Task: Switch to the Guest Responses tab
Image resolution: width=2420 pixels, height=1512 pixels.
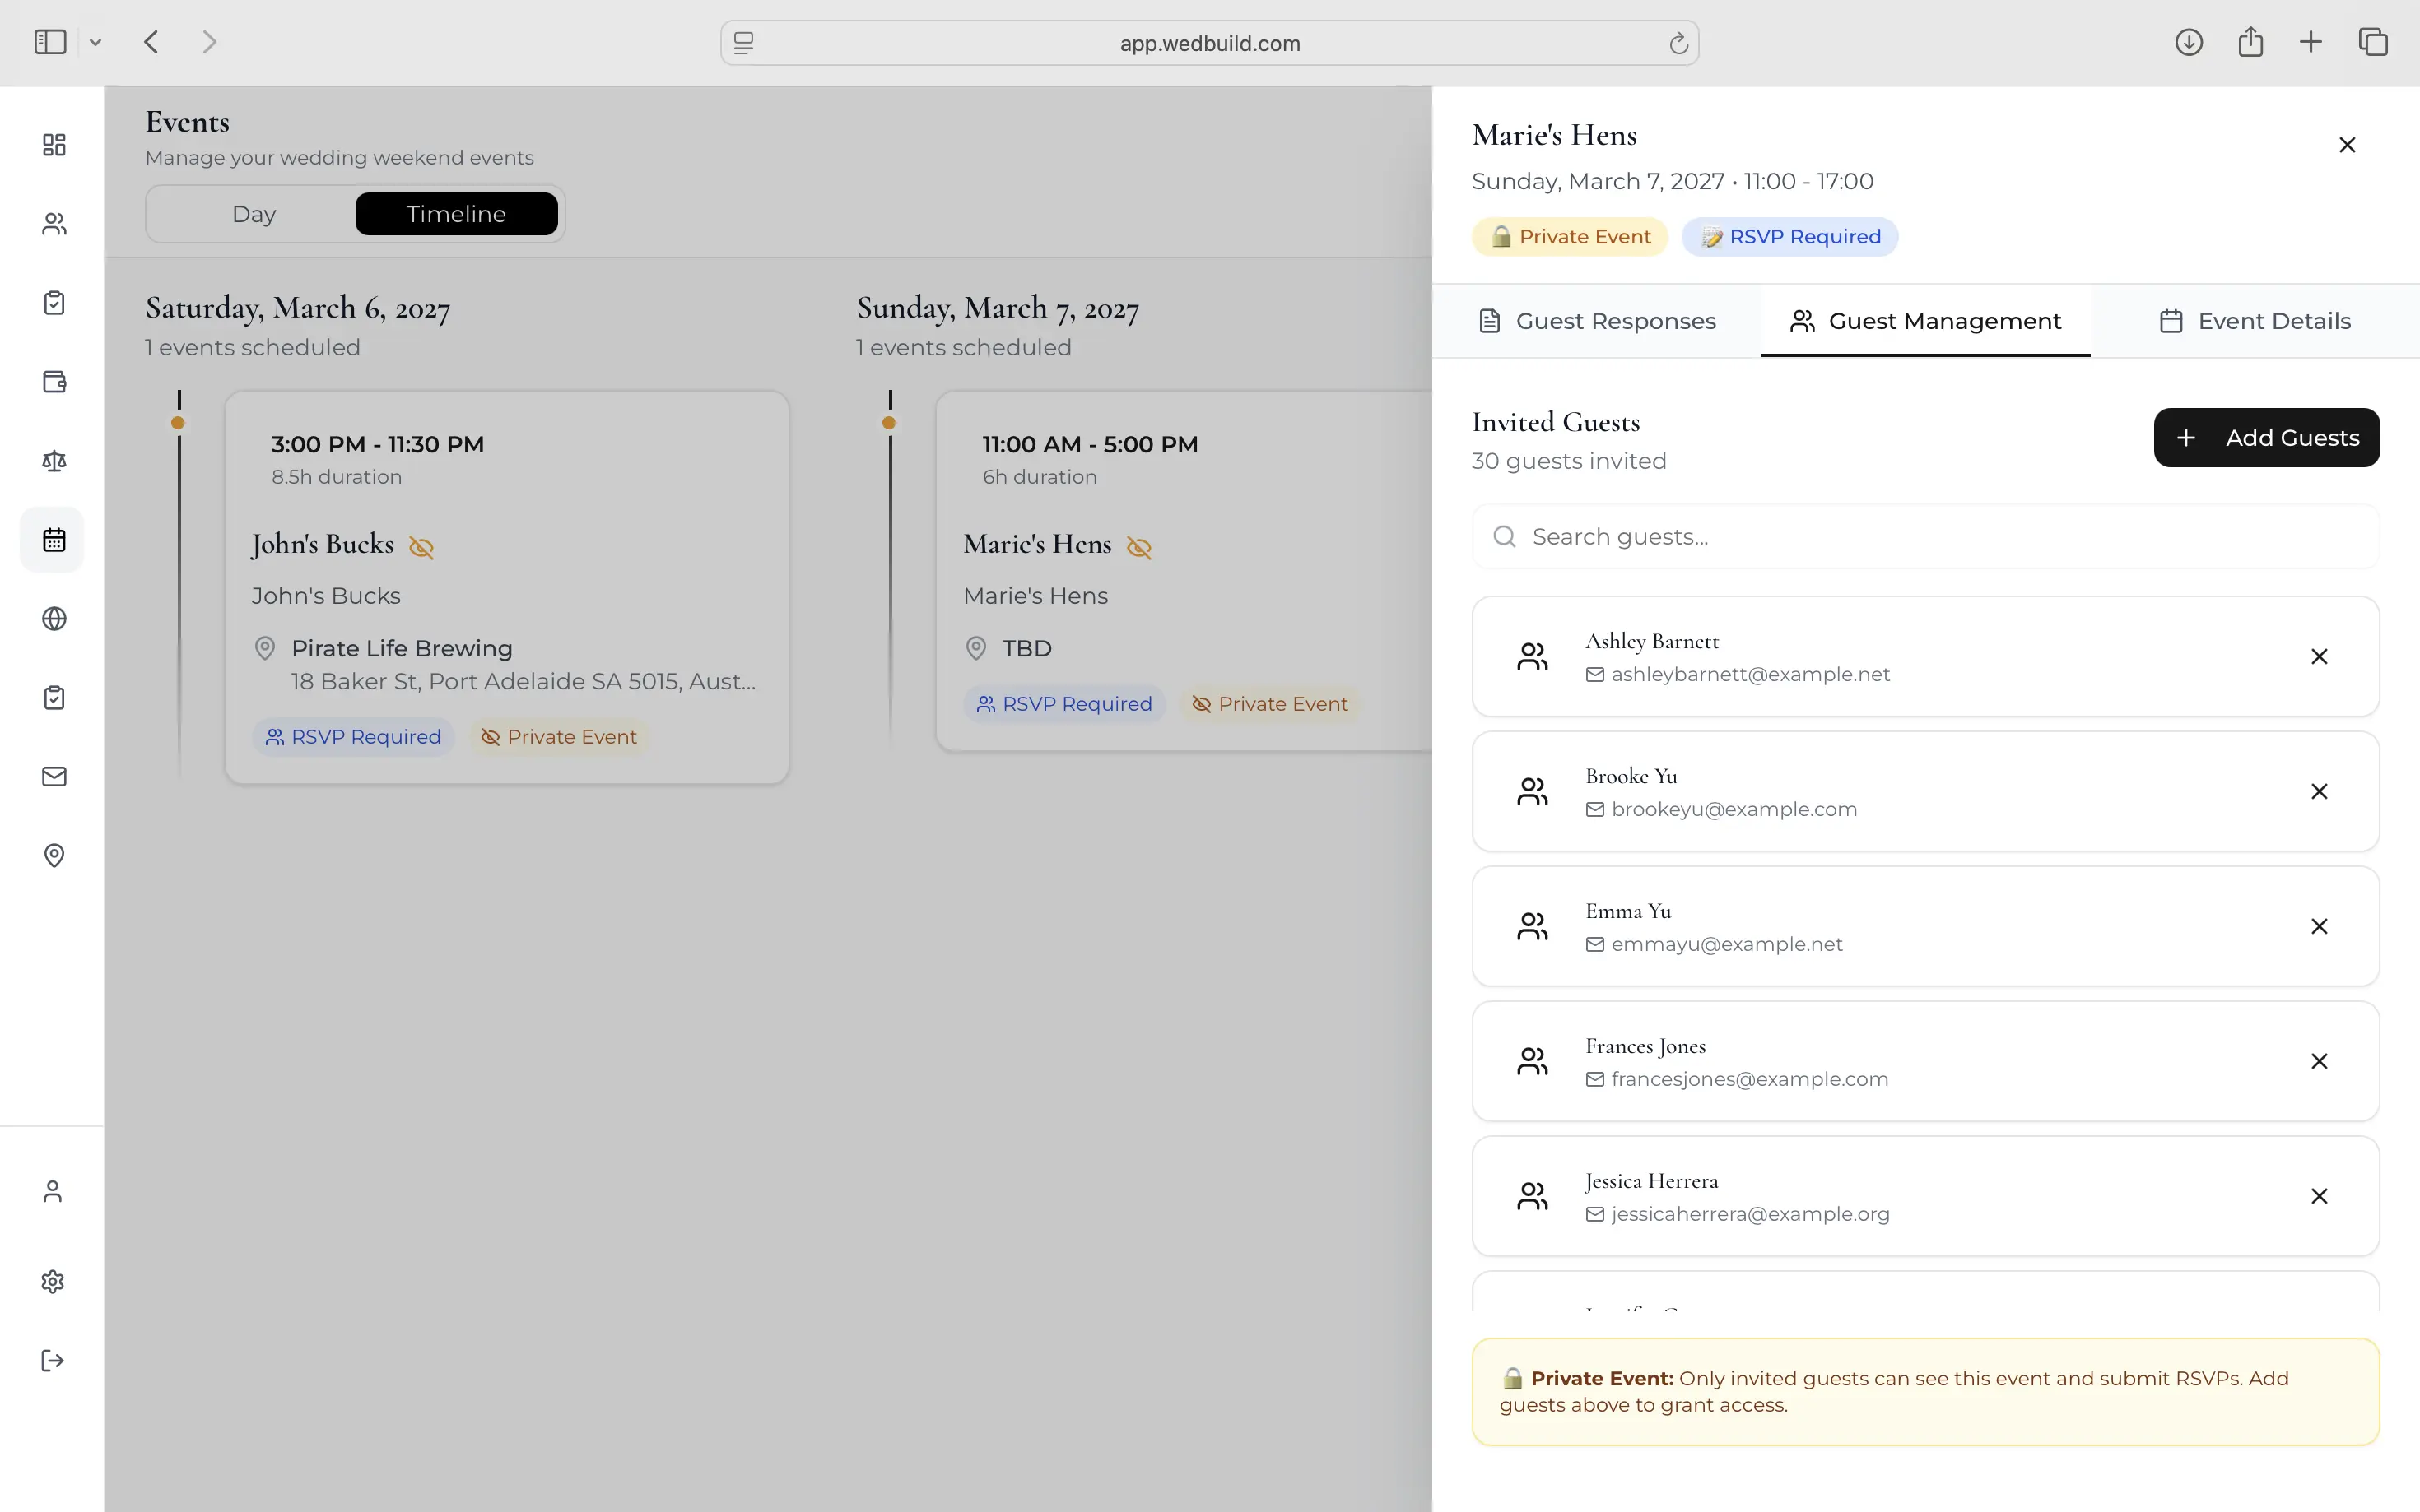Action: (1597, 321)
